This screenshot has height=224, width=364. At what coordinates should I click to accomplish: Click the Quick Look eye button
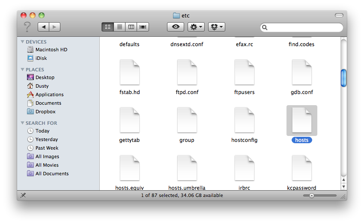176,27
